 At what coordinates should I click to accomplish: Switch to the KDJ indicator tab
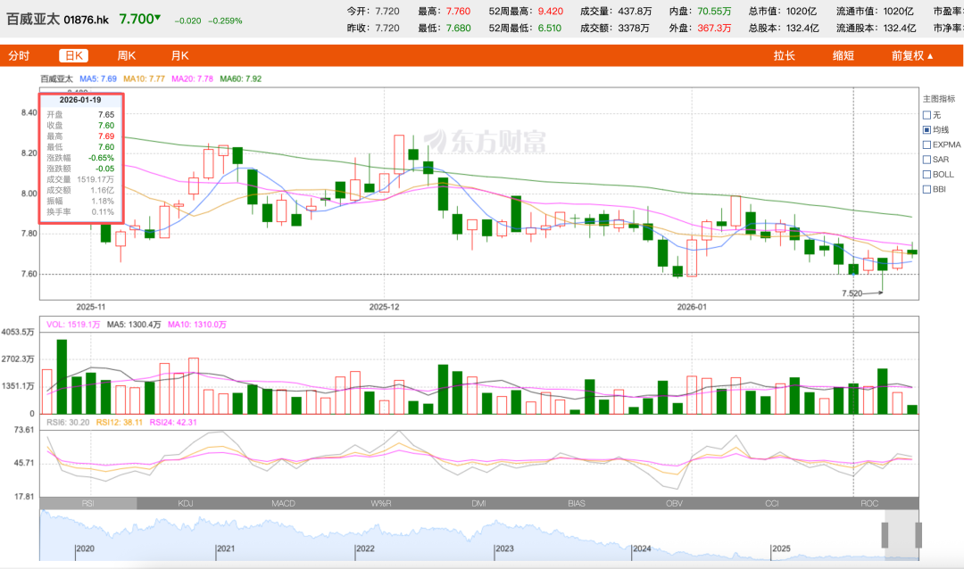tap(186, 503)
